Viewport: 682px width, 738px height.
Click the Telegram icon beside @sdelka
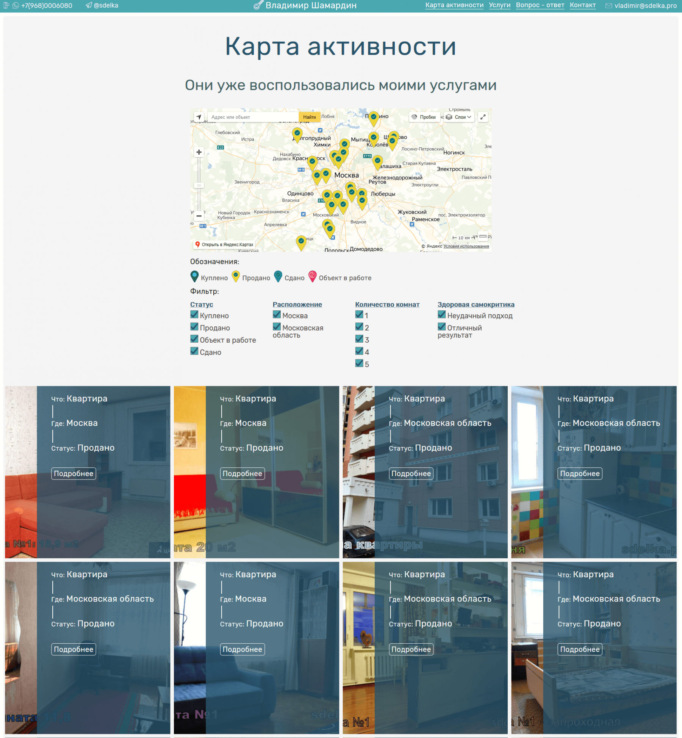89,6
